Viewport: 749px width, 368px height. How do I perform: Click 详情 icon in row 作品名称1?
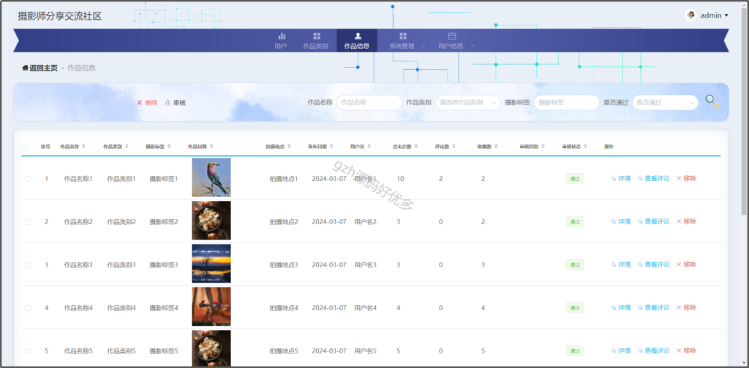614,178
